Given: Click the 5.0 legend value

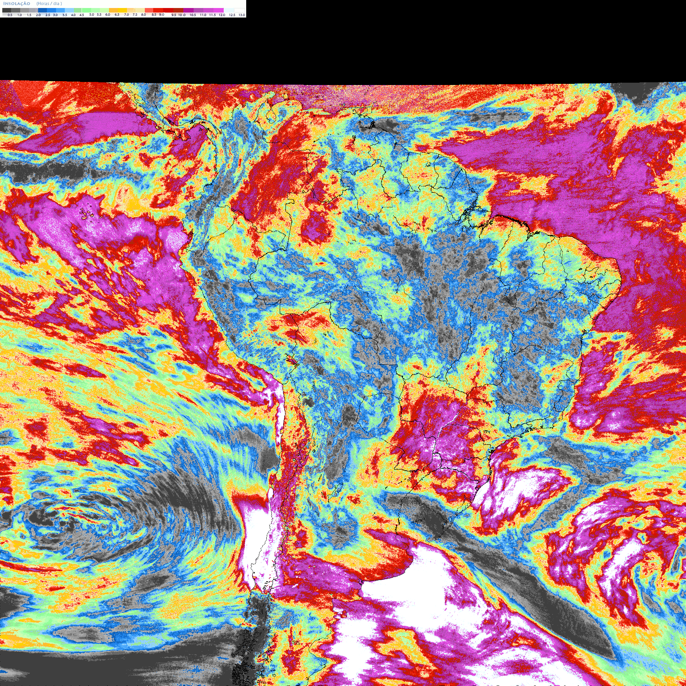Looking at the screenshot, I should click(91, 14).
